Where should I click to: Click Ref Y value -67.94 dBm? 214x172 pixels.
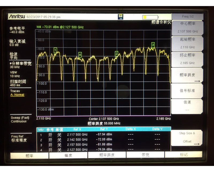104,134
